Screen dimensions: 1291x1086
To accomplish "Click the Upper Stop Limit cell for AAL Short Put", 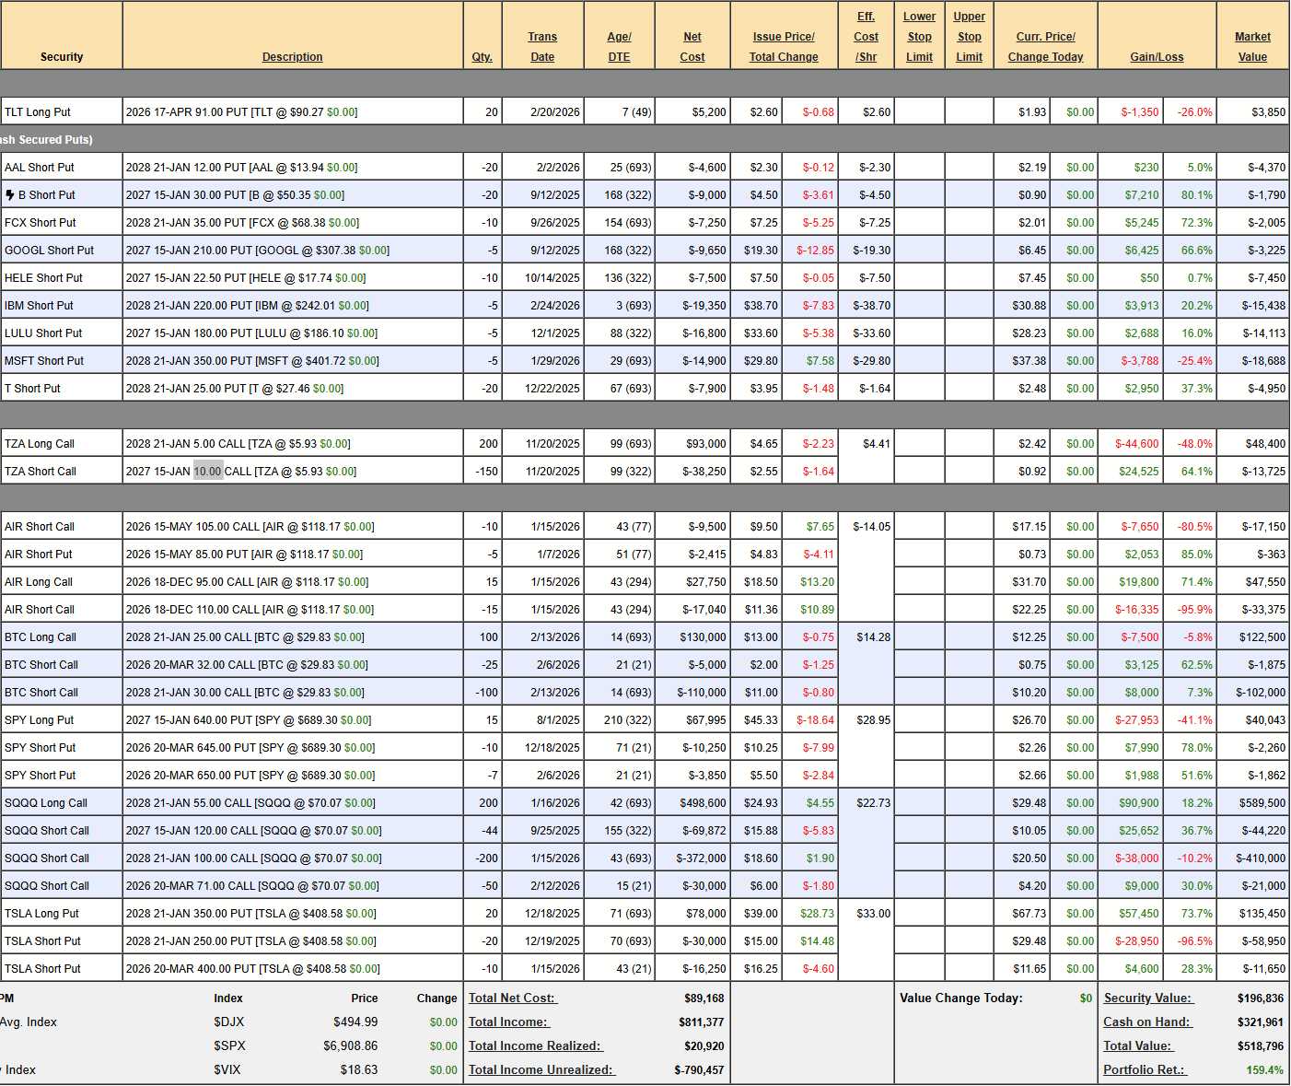I will (969, 168).
